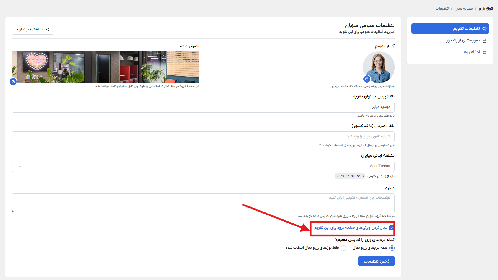Click the host phone number input field
Screen dimensions: 498x280
[203, 137]
